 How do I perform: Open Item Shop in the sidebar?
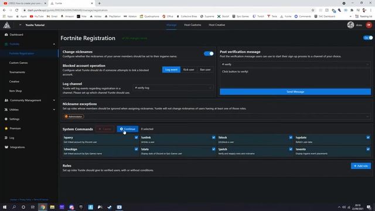(15, 91)
